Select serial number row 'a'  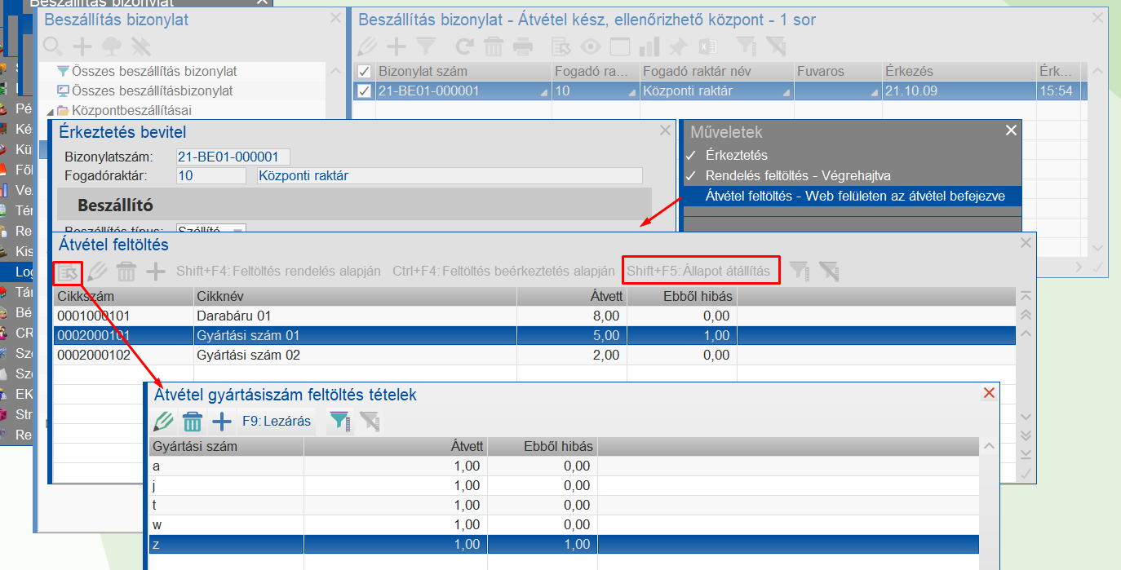(x=564, y=466)
